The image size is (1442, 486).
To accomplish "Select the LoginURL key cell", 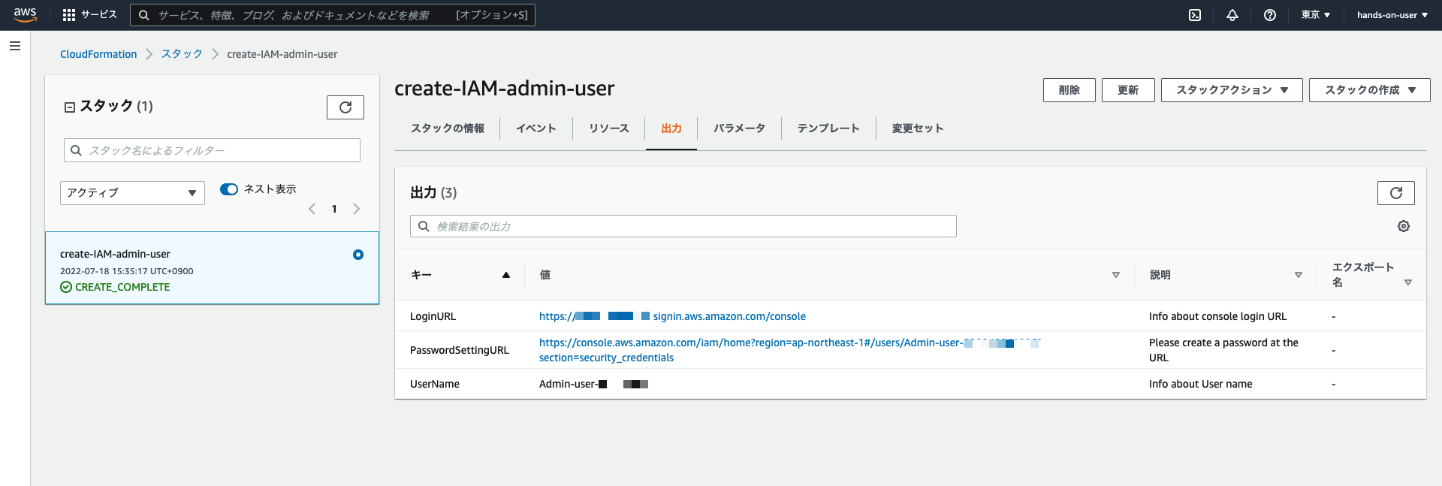I will (x=433, y=316).
